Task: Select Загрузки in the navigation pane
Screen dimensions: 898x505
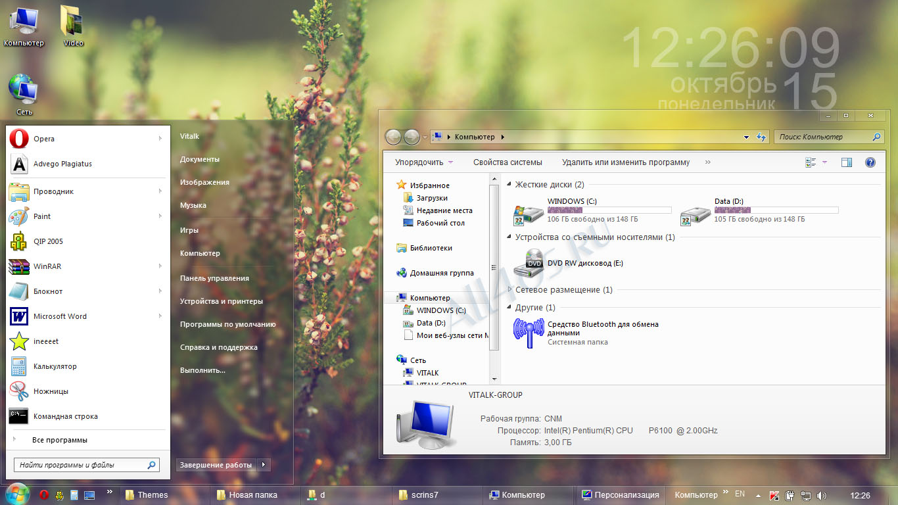Action: (x=432, y=198)
